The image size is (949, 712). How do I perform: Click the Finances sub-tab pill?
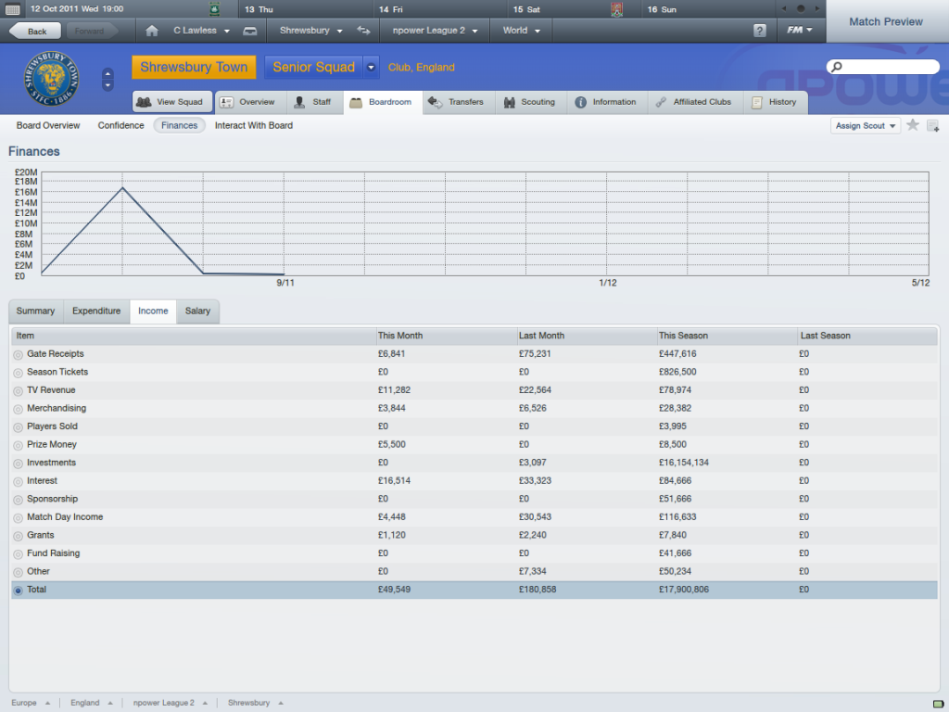[179, 125]
